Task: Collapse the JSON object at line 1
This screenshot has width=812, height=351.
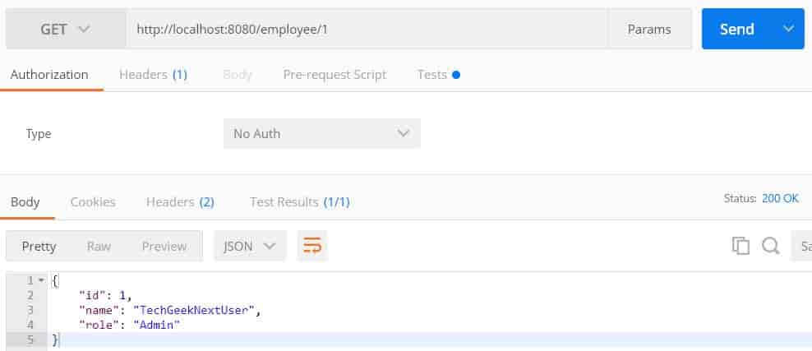Action: tap(42, 280)
